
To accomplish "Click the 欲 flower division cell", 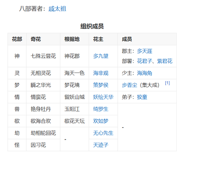I will 17,121.
